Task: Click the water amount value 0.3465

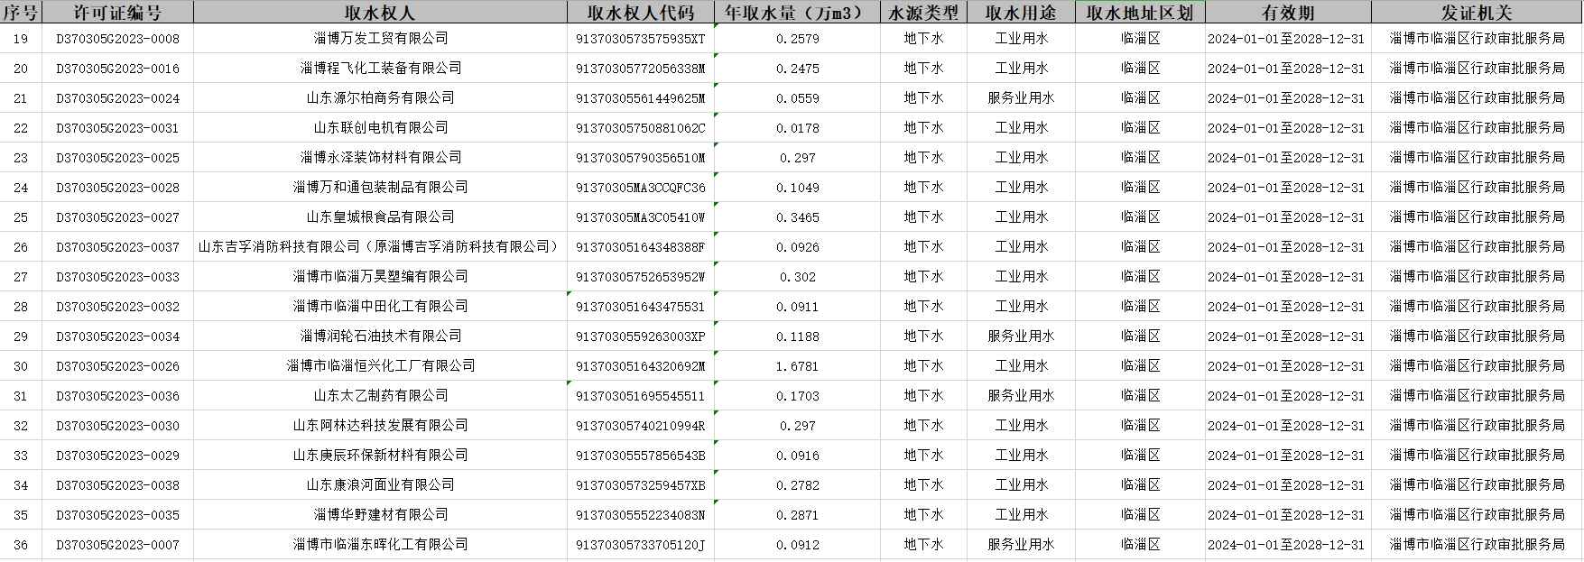Action: (797, 217)
